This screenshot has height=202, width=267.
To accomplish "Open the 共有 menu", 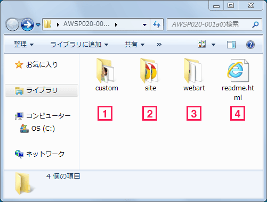I will click(134, 44).
